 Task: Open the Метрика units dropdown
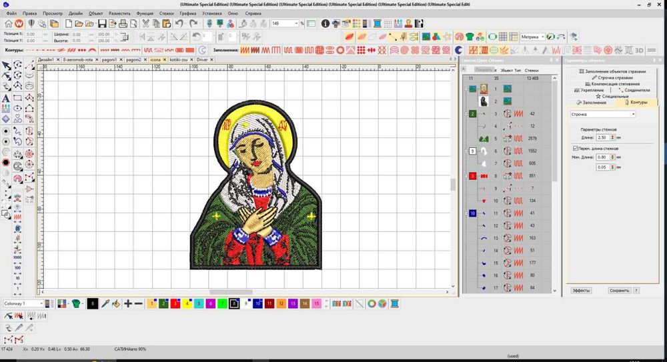coord(543,37)
